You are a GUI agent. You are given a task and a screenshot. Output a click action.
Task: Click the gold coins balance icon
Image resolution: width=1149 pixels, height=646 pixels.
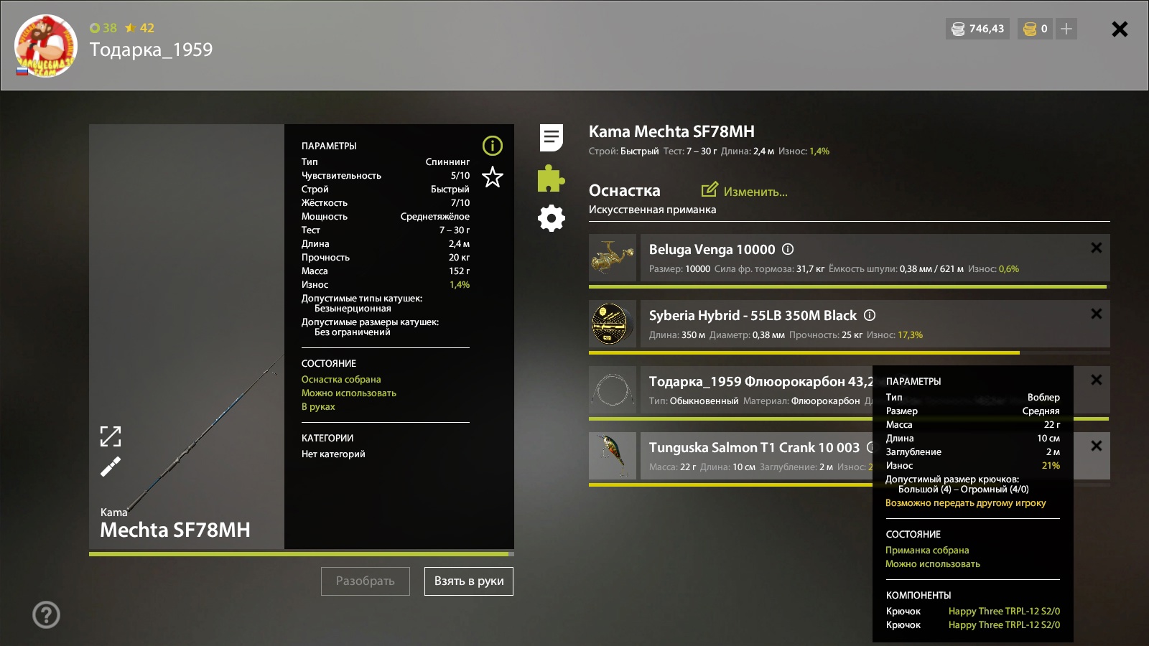[1030, 29]
